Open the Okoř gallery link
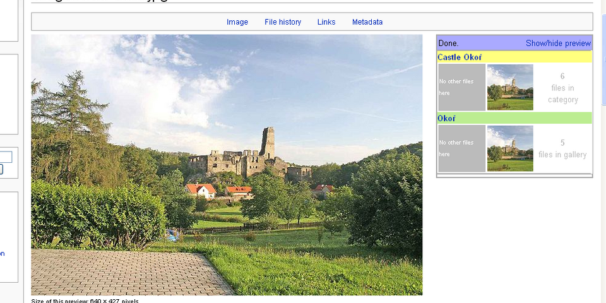Screen dimensions: 606x303 click(446, 118)
